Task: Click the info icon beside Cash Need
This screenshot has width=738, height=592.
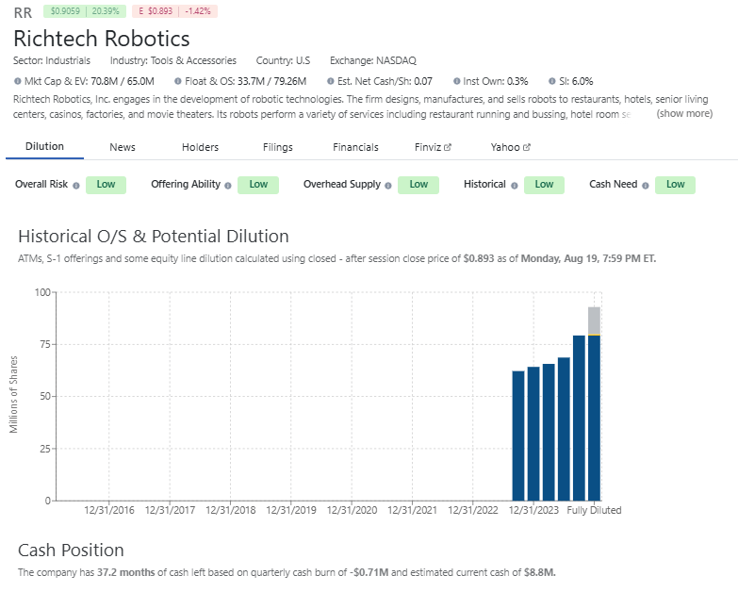Action: [x=647, y=186]
